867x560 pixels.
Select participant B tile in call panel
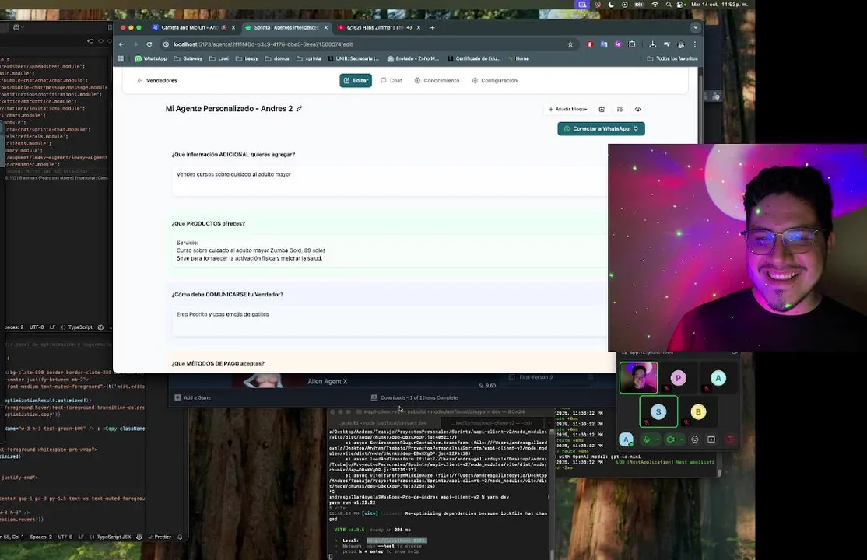[x=698, y=412]
